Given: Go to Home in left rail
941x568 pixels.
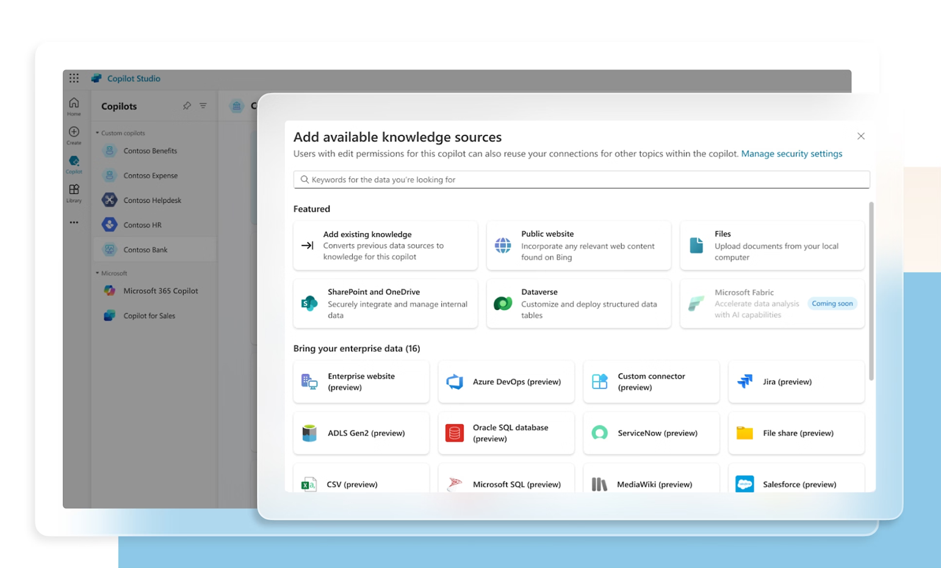Looking at the screenshot, I should point(74,106).
